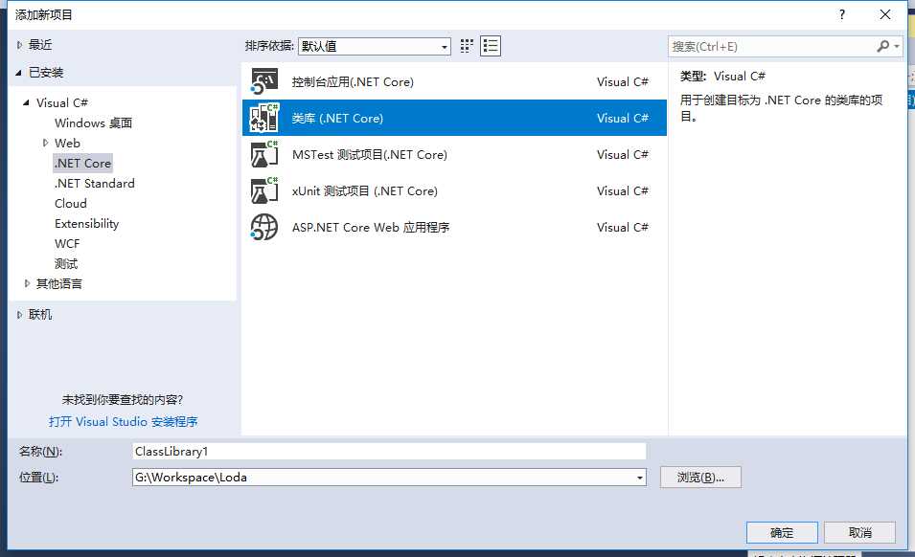Click the Web tree label

point(67,144)
